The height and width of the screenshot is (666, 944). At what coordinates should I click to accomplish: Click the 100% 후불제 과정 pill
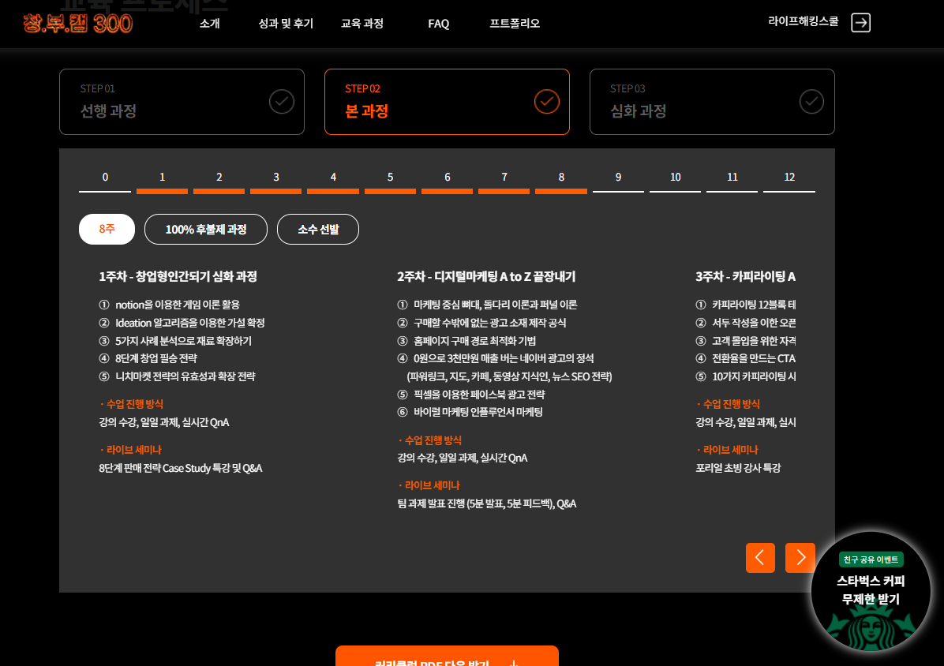point(206,229)
